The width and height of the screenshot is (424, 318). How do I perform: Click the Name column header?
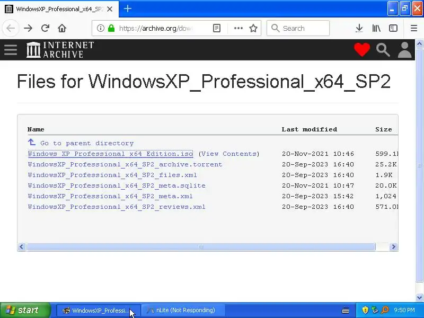(36, 129)
